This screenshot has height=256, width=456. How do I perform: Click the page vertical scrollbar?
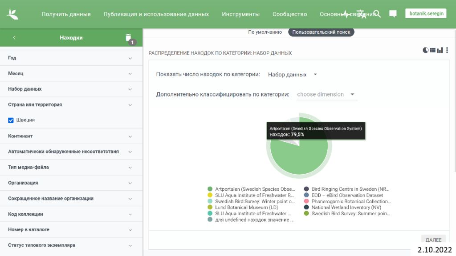[455, 100]
